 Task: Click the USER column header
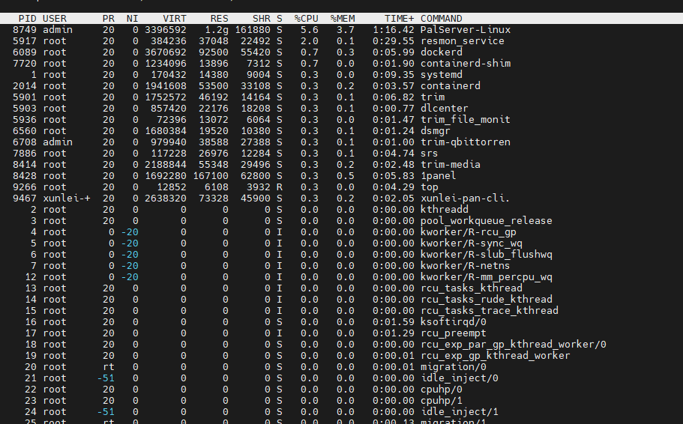tap(55, 19)
